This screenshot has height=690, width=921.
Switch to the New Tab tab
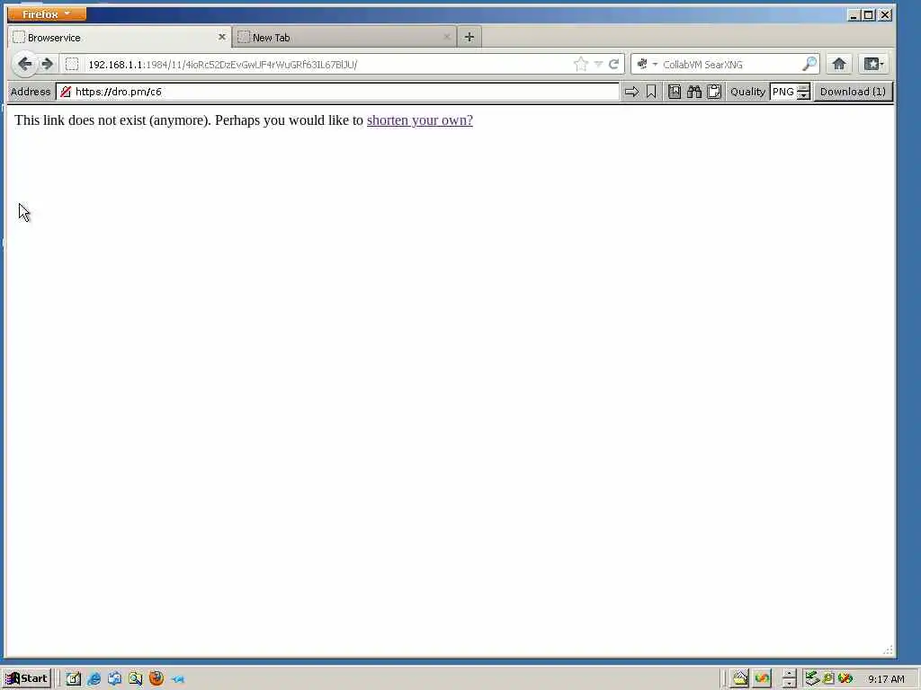pyautogui.click(x=344, y=37)
